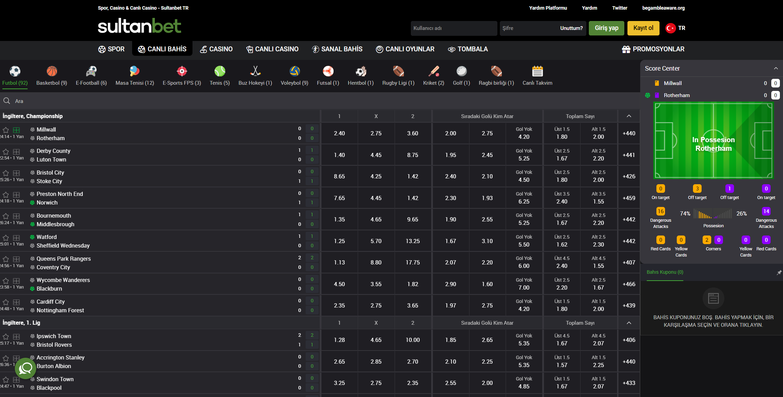Open the Futsal (1) category
The width and height of the screenshot is (783, 397).
pyautogui.click(x=328, y=76)
